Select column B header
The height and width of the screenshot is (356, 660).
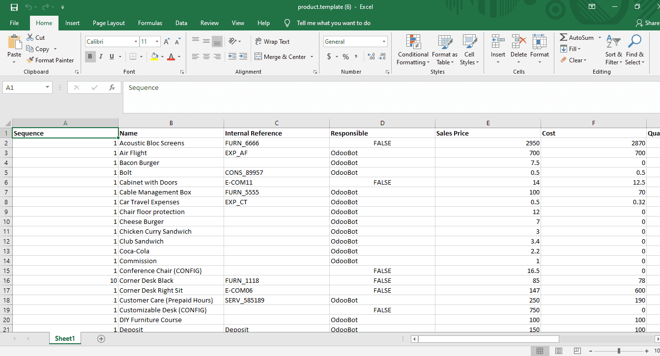click(171, 123)
